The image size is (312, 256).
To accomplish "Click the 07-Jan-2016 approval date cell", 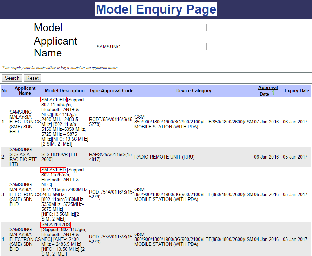I will (x=266, y=122).
